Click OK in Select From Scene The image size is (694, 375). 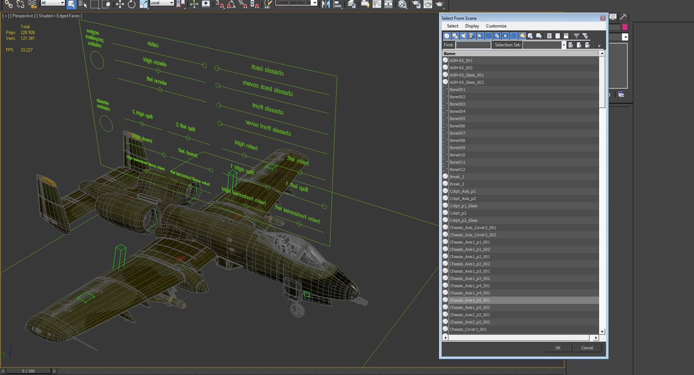click(558, 348)
